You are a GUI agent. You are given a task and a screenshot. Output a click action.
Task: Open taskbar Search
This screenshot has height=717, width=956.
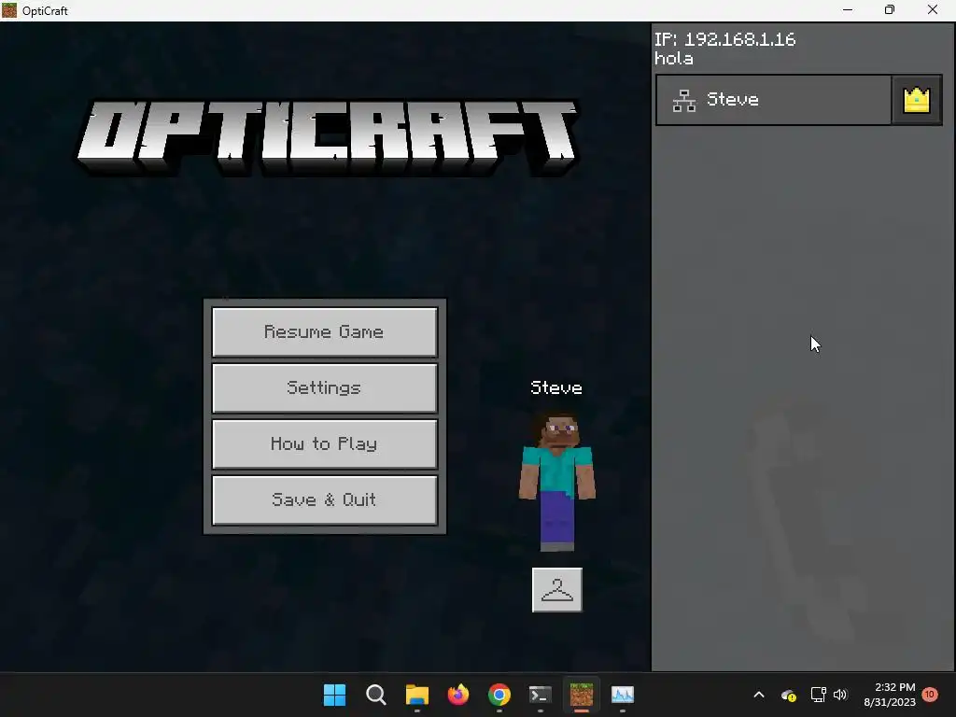click(376, 695)
